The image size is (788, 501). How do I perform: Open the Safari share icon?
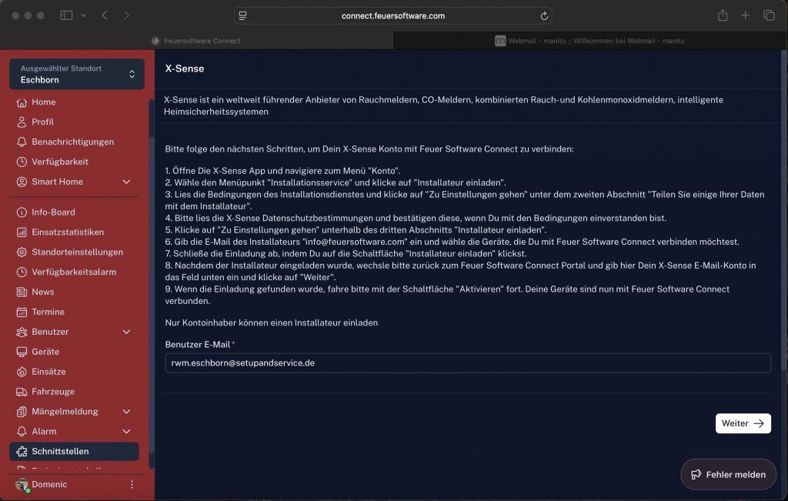(x=723, y=15)
